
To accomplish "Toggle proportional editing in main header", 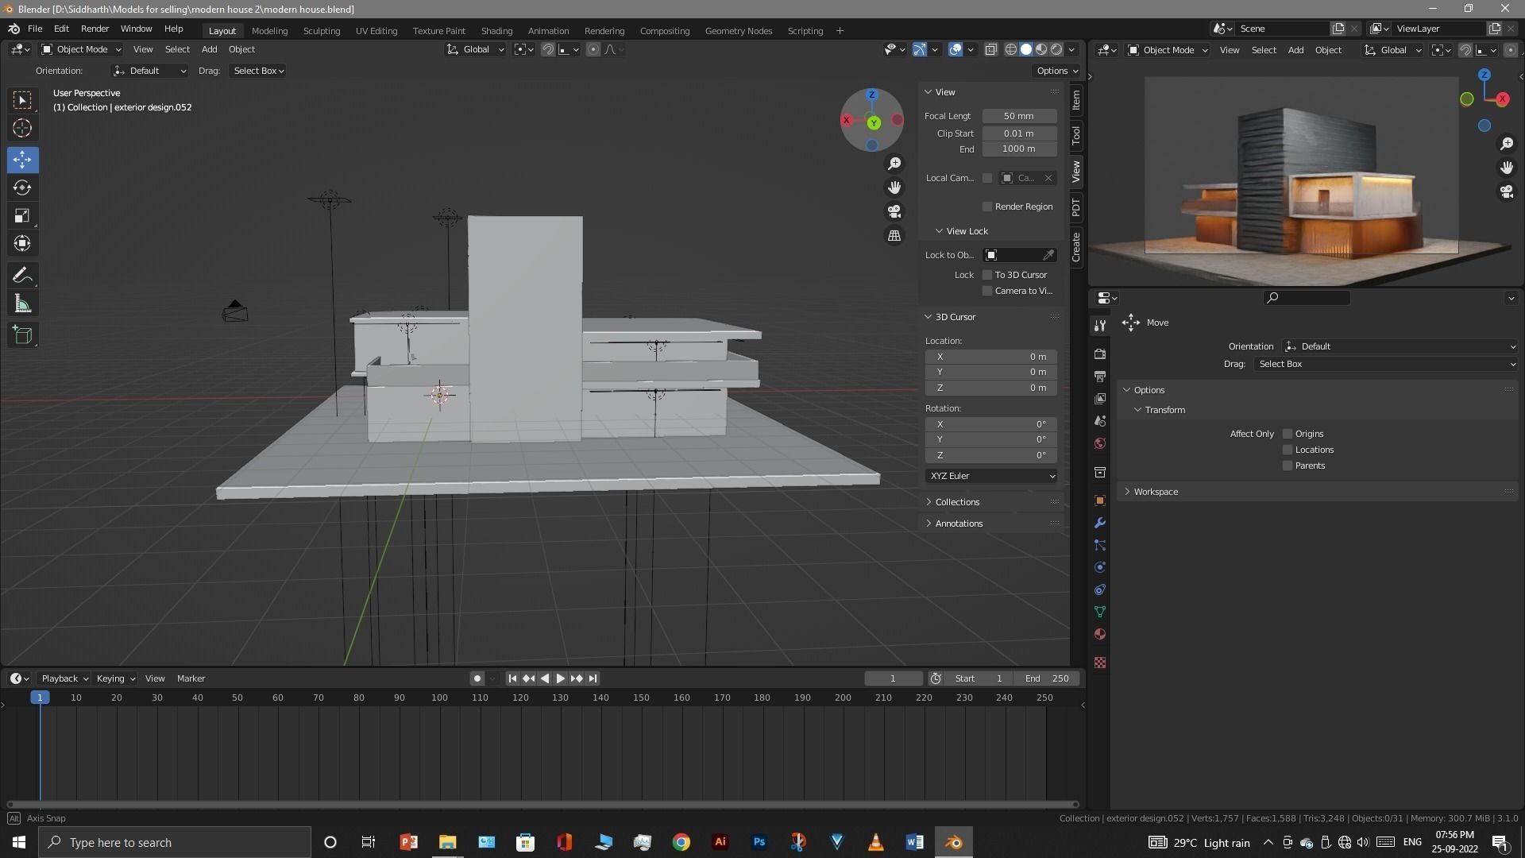I will 593,49.
